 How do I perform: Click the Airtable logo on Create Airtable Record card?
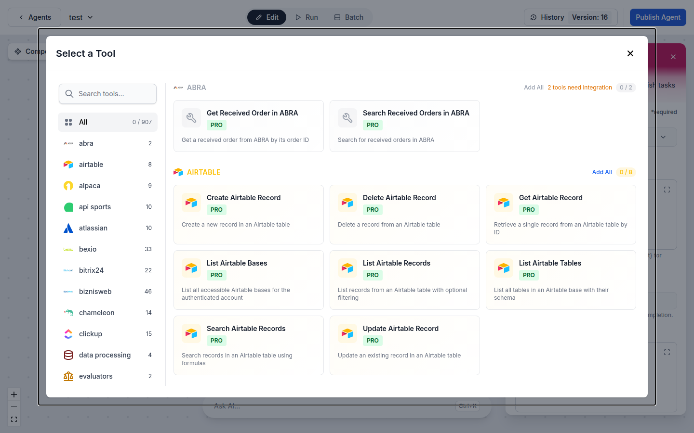[191, 203]
